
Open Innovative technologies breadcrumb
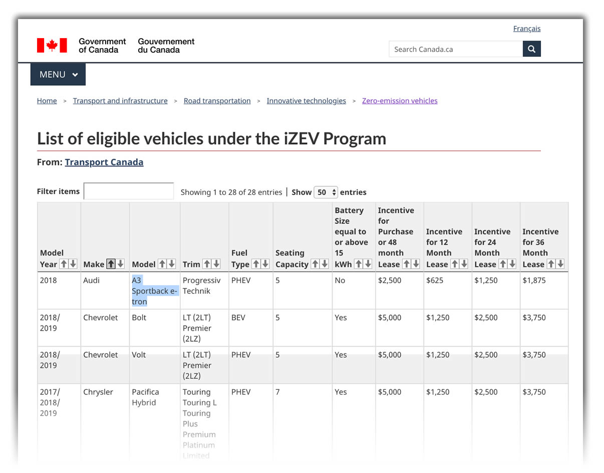[307, 101]
